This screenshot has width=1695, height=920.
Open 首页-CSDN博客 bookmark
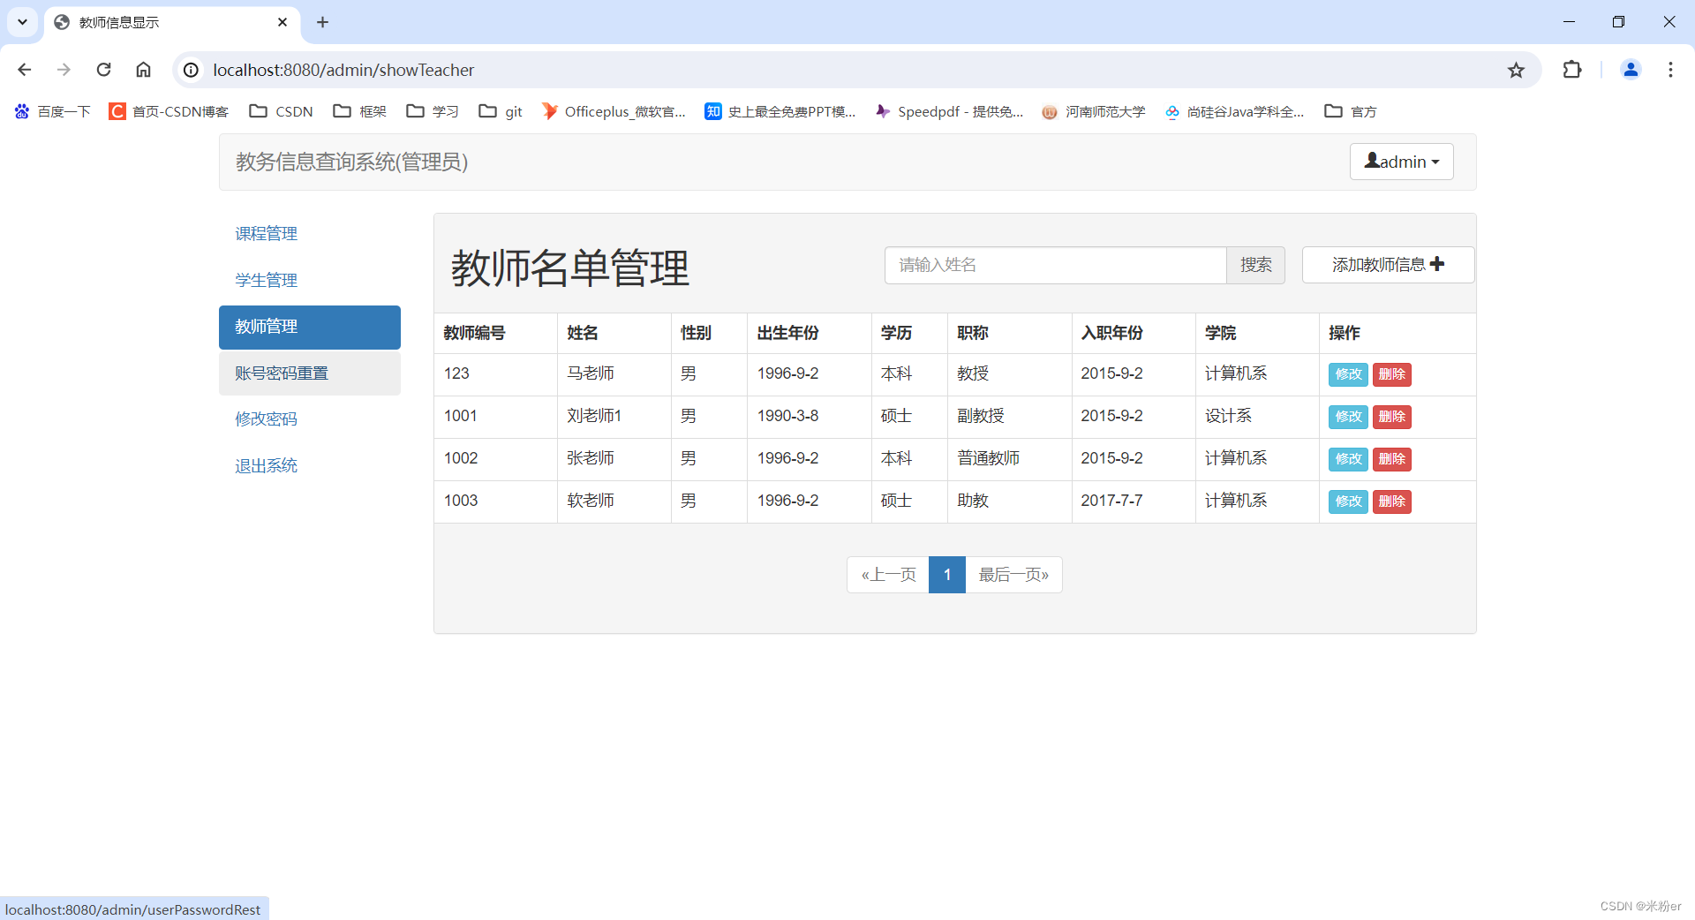pos(169,111)
